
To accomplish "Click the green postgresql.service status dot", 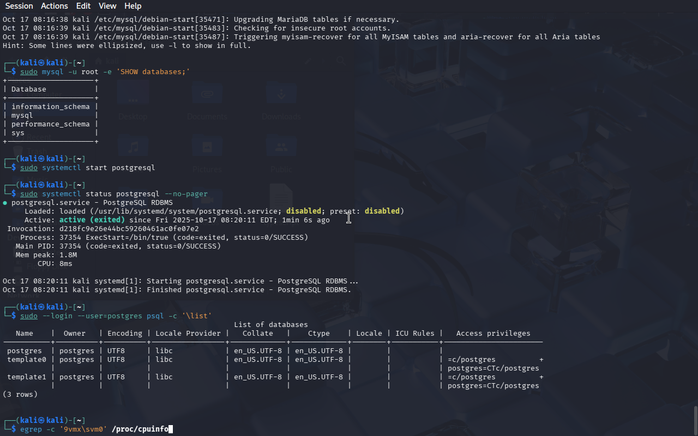I will click(x=5, y=203).
